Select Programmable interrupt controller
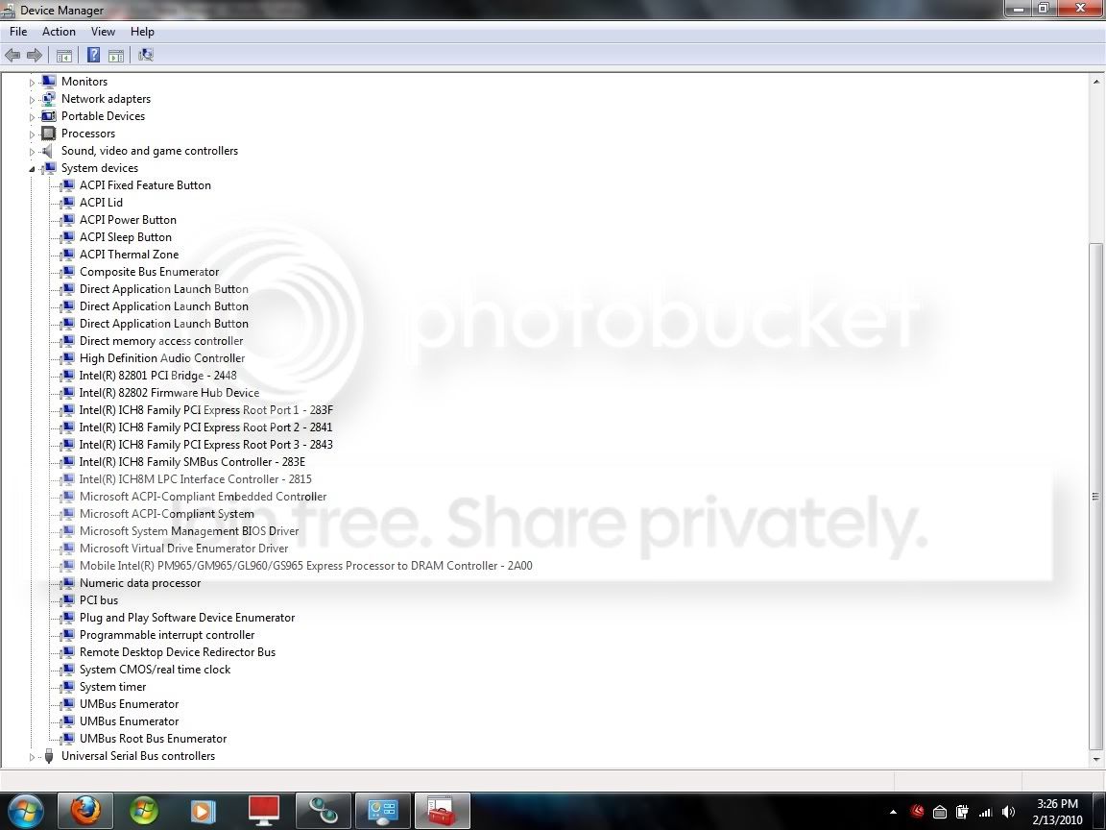This screenshot has width=1106, height=830. coord(167,635)
